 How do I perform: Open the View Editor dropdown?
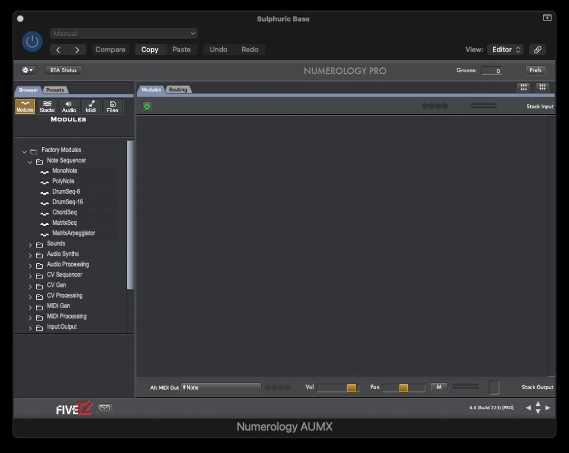506,49
